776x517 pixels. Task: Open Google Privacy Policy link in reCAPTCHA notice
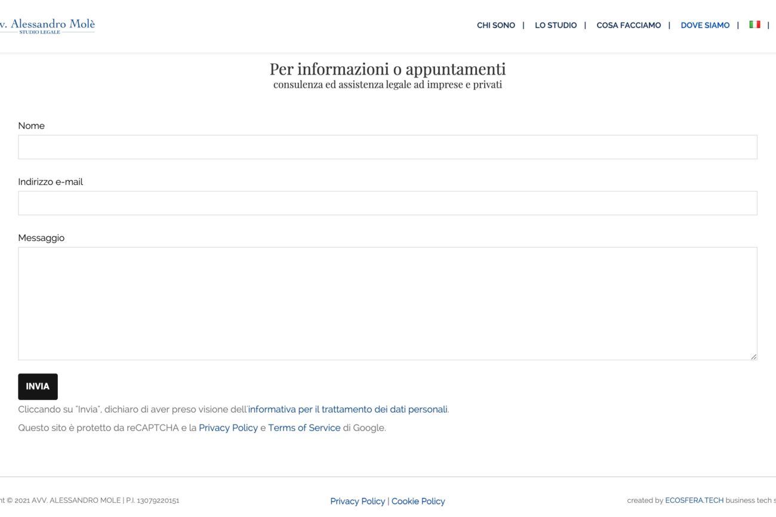[228, 428]
